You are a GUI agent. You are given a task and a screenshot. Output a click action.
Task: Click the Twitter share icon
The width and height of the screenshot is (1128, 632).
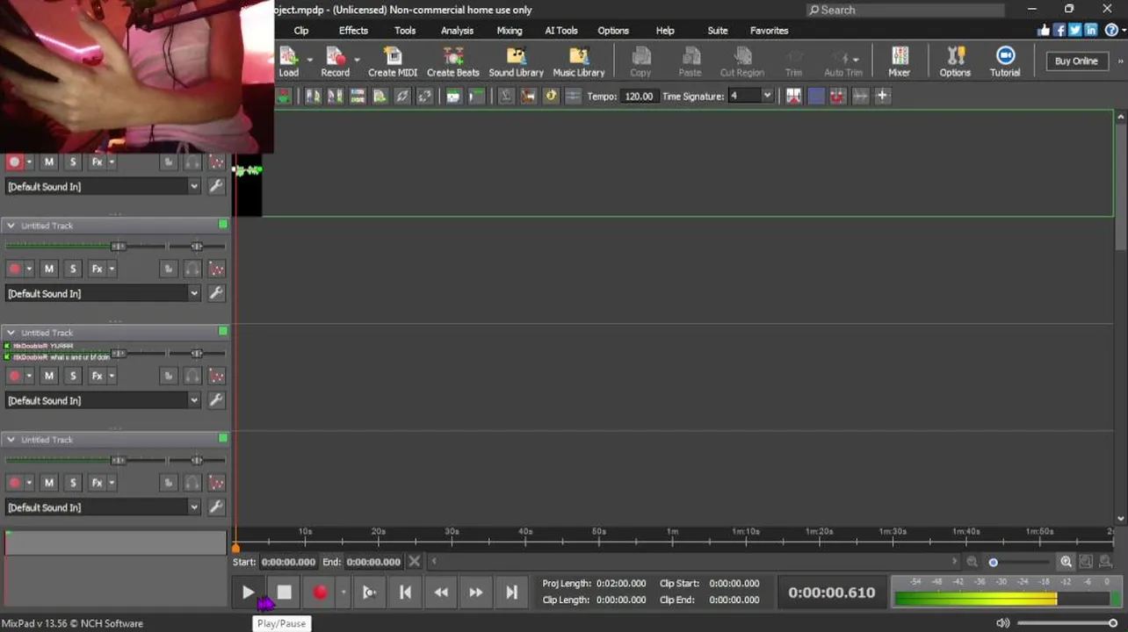[x=1075, y=30]
